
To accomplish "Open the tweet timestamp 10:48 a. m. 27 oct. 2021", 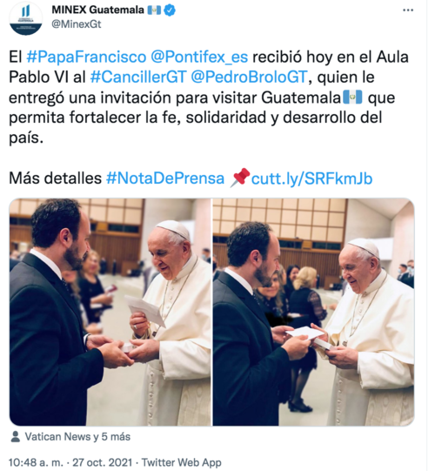I will click(x=70, y=462).
